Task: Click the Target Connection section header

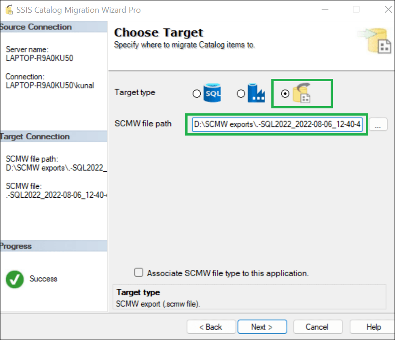Action: point(53,136)
